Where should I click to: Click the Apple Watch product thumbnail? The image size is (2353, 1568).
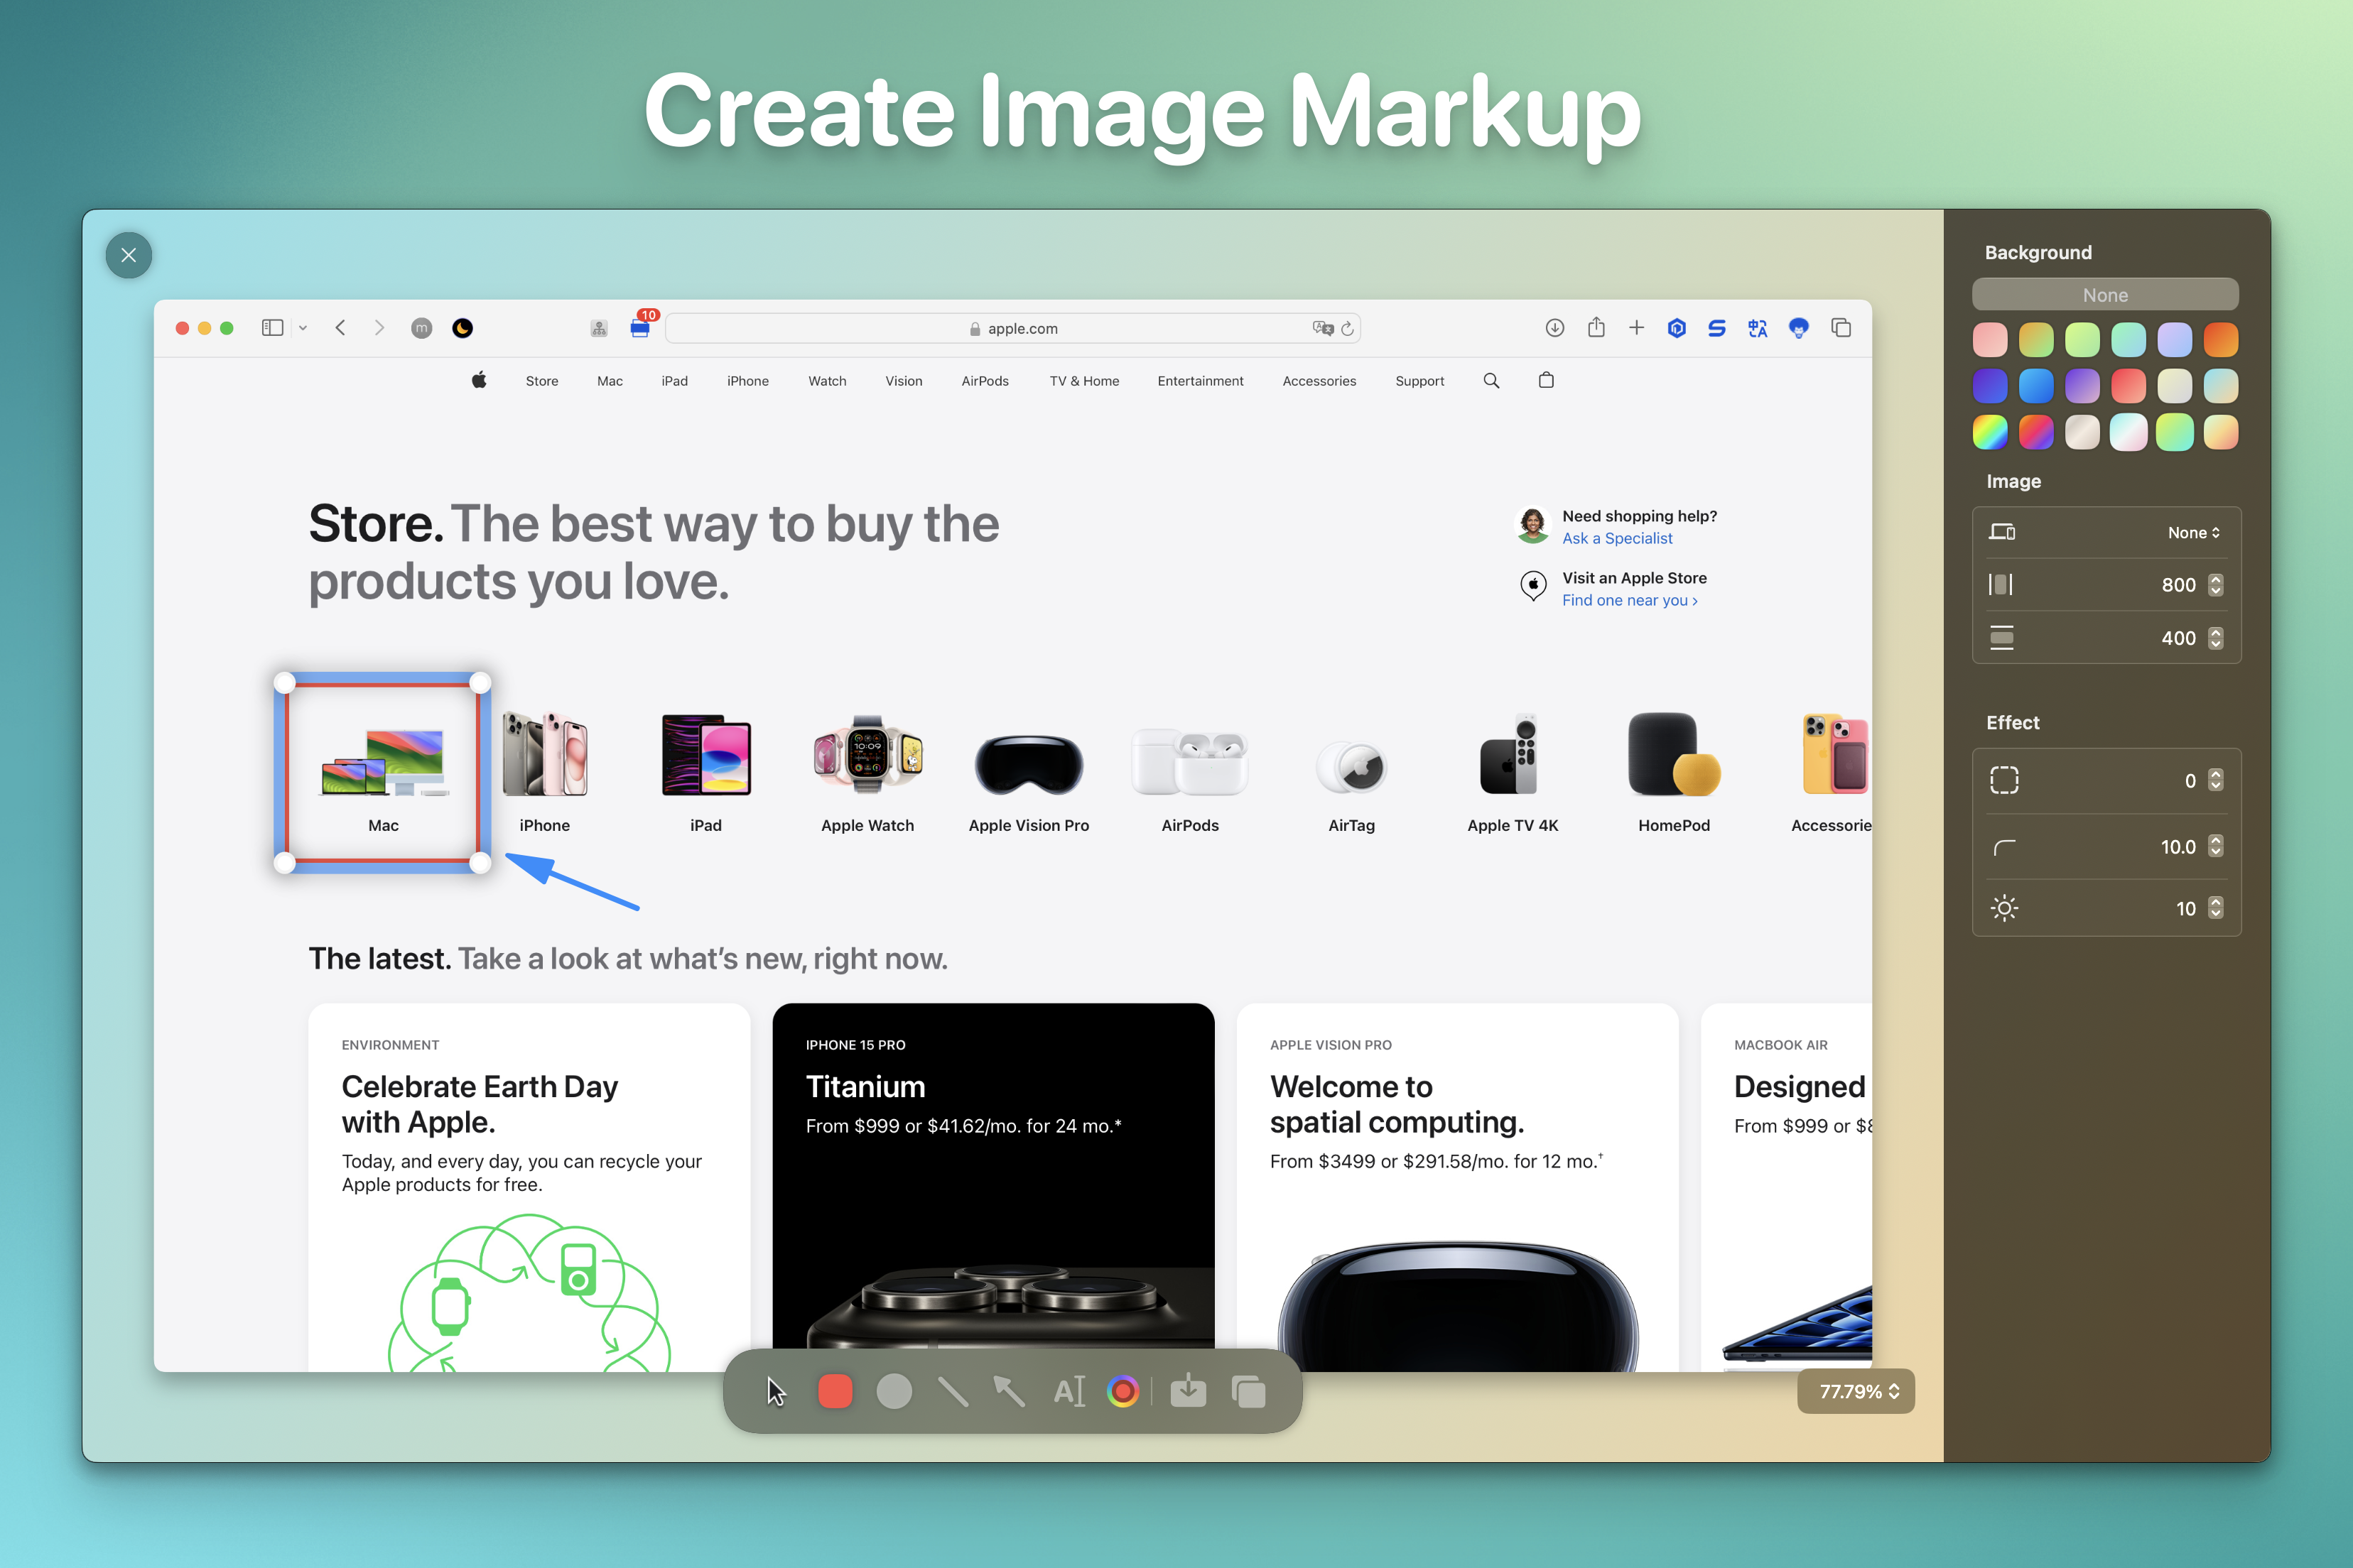[867, 755]
